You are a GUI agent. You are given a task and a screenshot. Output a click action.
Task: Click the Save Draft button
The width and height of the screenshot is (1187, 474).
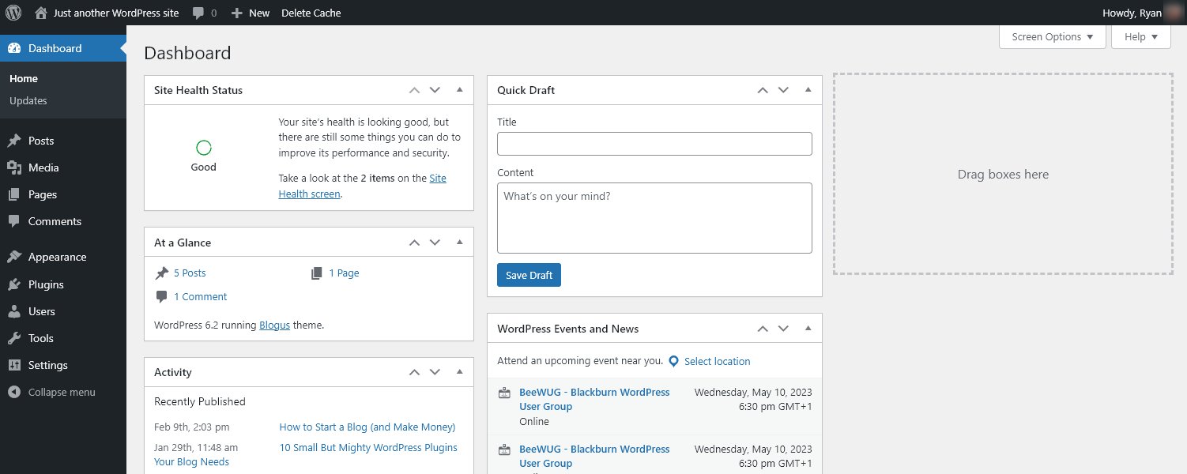[x=529, y=275]
